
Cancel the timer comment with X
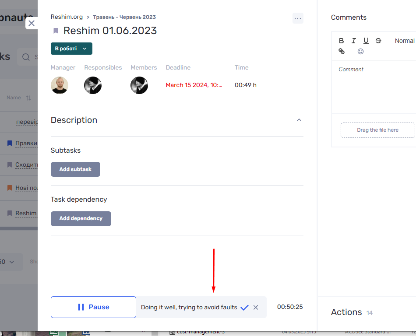pos(256,308)
